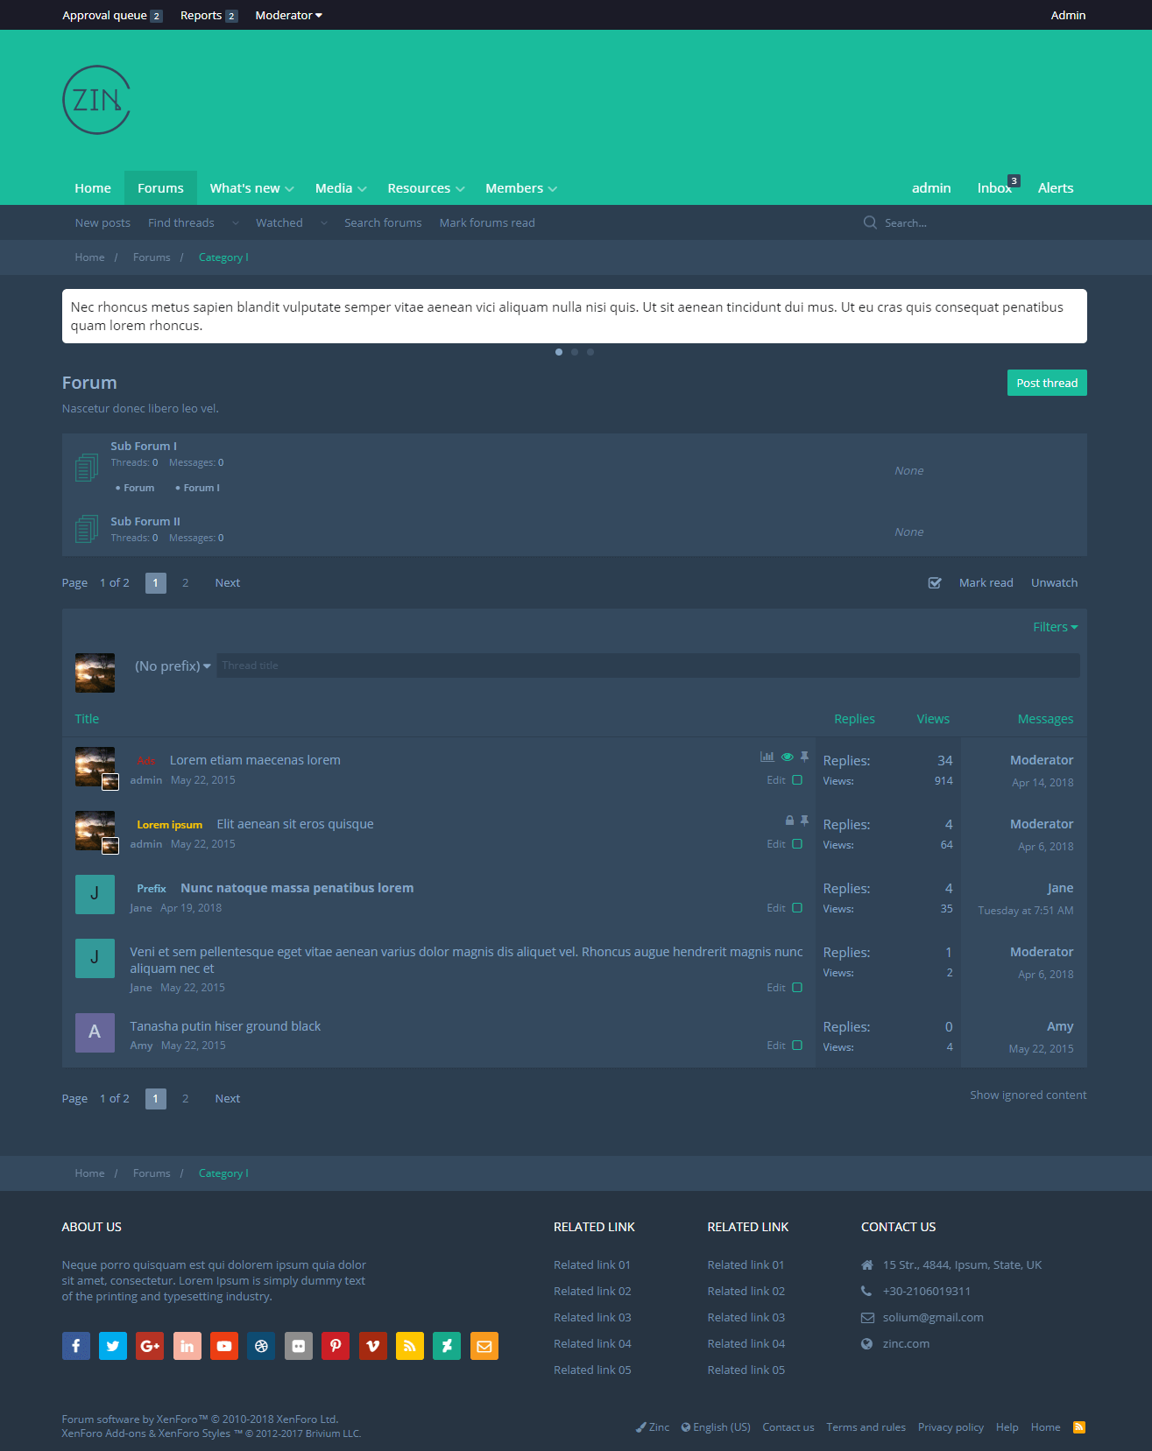Click the search magnifier icon
The image size is (1152, 1451).
click(870, 223)
